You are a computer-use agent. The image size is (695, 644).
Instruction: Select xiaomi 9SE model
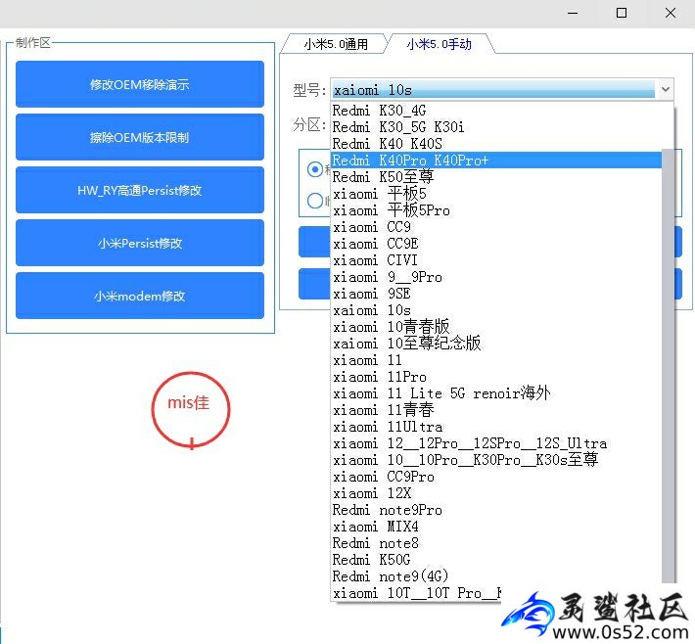[x=496, y=294]
